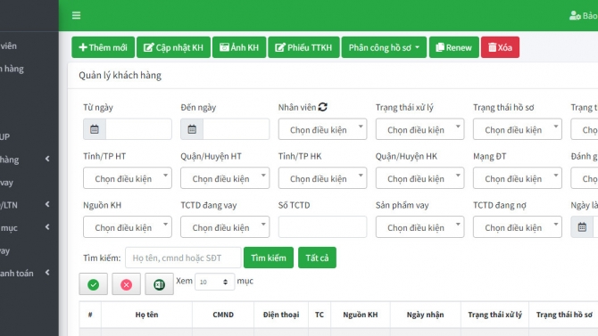
Task: Change the Xem rows-per-page selector
Action: coord(214,282)
